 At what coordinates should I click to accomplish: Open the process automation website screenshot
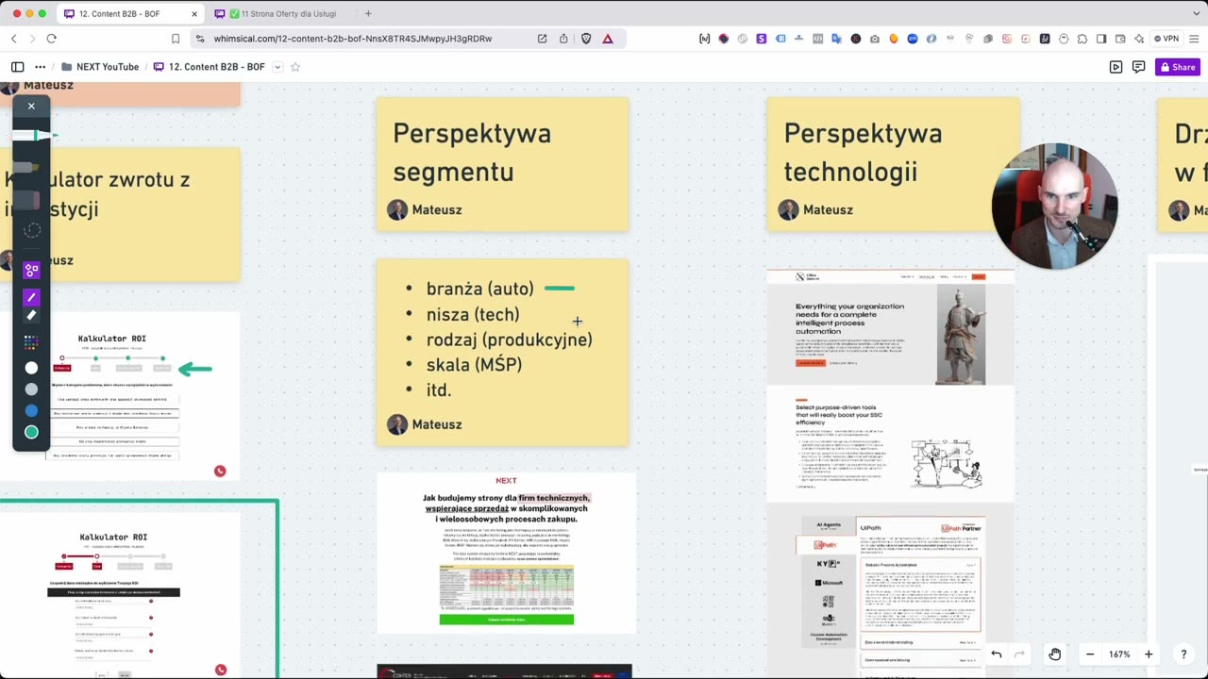point(890,385)
